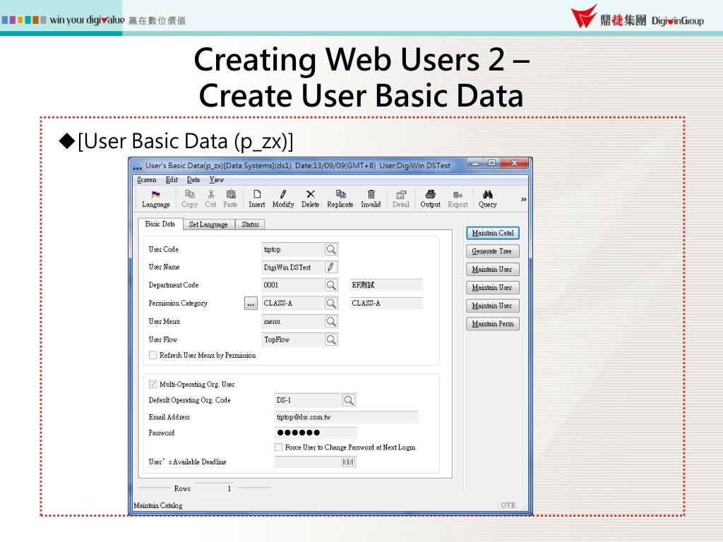The width and height of the screenshot is (723, 542).
Task: Click the Invalid trash icon
Action: (371, 199)
